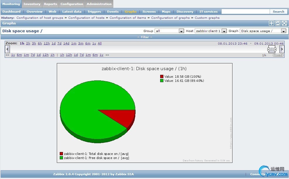Open the Configuration main tab
Image resolution: width=289 pixels, height=179 pixels.
pyautogui.click(x=72, y=4)
